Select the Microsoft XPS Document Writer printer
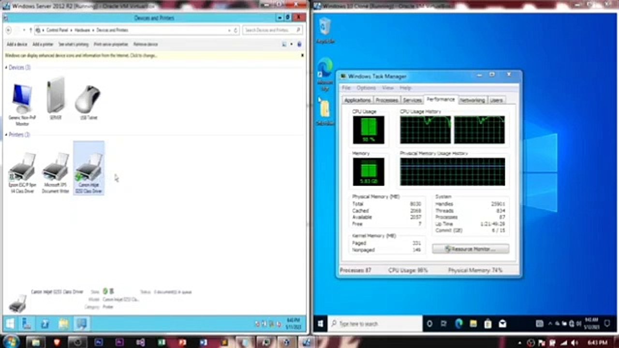The width and height of the screenshot is (619, 348). tap(56, 173)
